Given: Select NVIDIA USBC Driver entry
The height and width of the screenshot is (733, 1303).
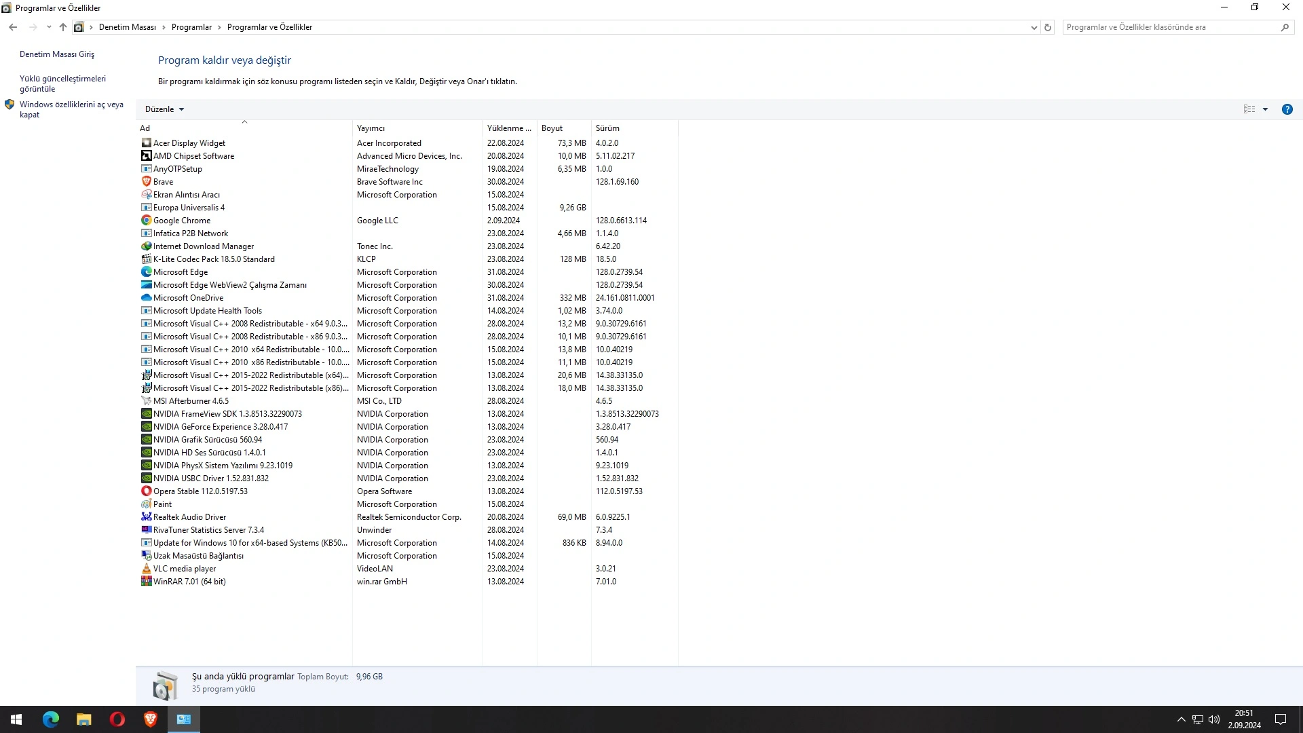Looking at the screenshot, I should (x=407, y=478).
